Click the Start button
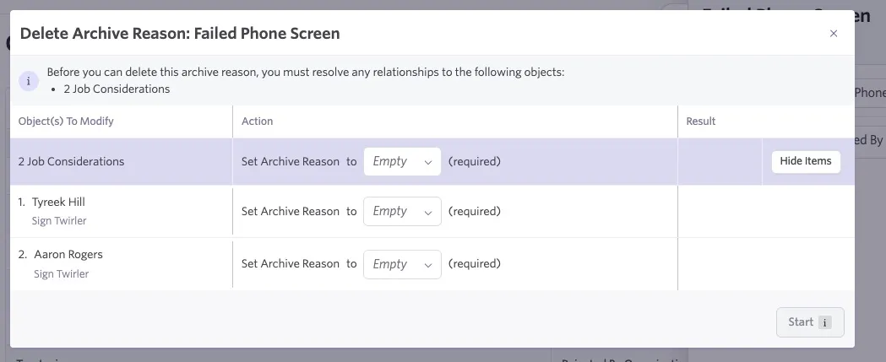 click(x=810, y=322)
